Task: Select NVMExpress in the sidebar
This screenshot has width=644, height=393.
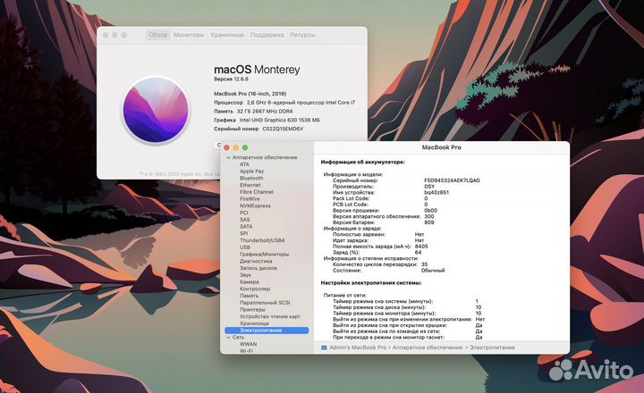Action: (255, 205)
